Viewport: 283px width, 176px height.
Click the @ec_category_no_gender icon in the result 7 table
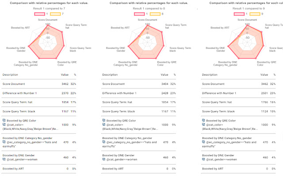point(4,143)
